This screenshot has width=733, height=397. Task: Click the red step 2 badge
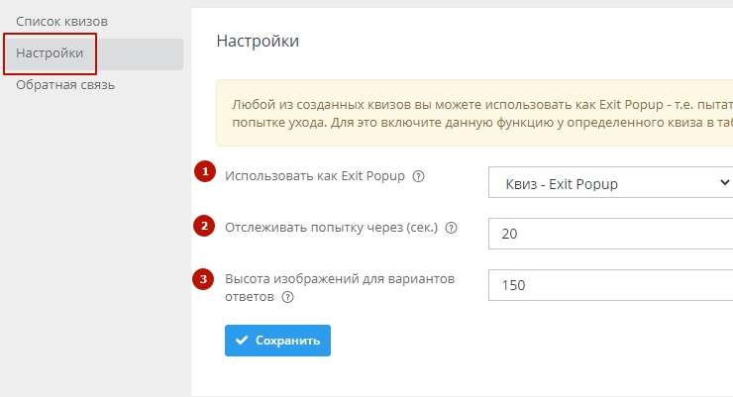pos(204,226)
